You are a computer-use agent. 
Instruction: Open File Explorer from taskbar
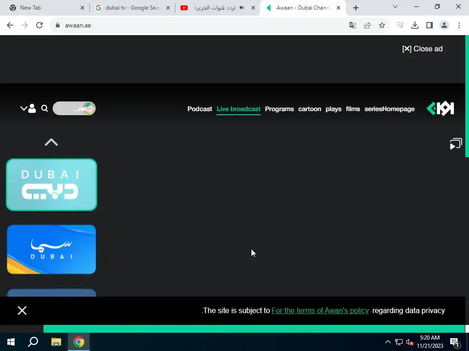(56, 342)
